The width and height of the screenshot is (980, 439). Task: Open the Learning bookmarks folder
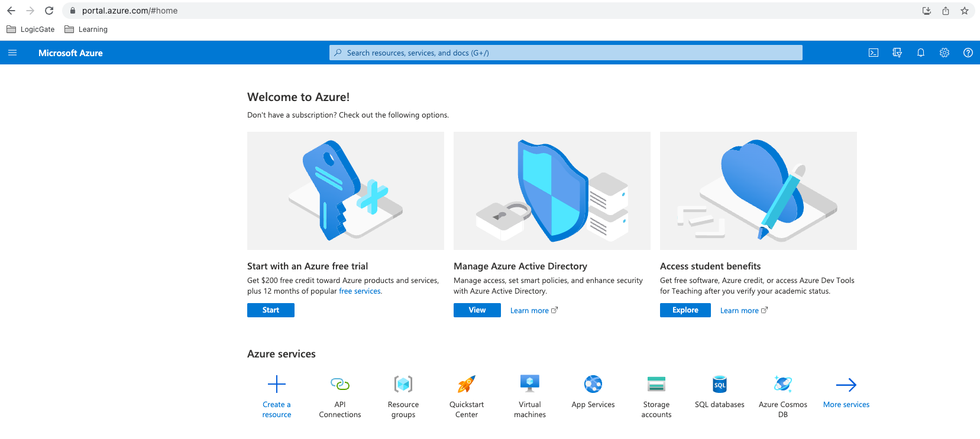(x=86, y=29)
